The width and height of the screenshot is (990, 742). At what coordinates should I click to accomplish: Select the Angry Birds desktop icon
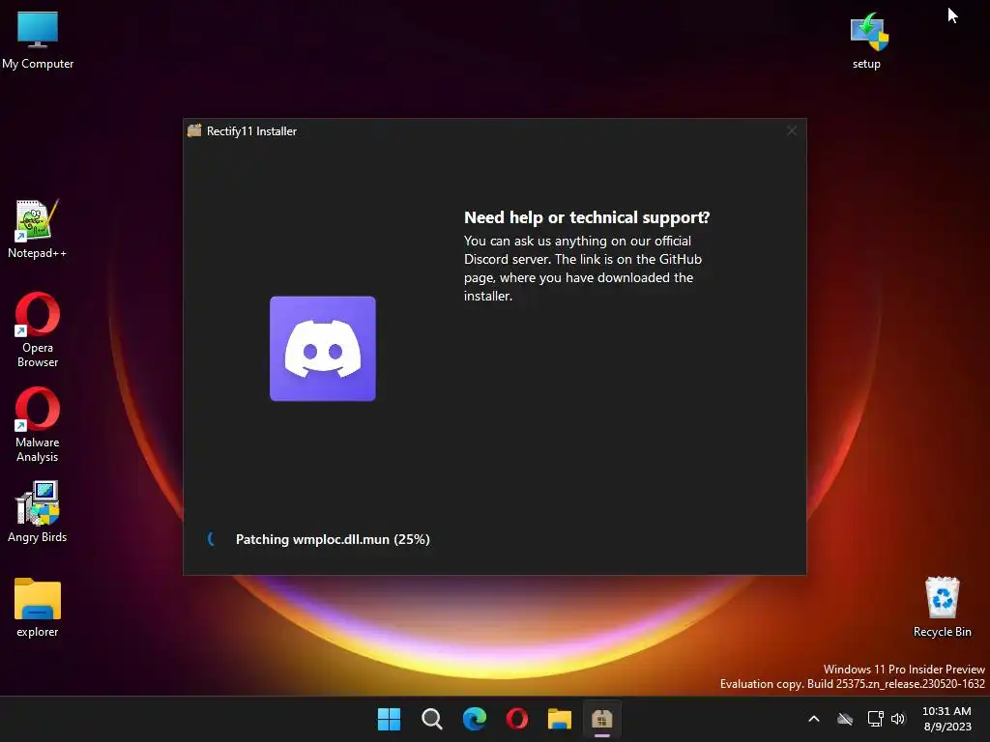(x=38, y=512)
